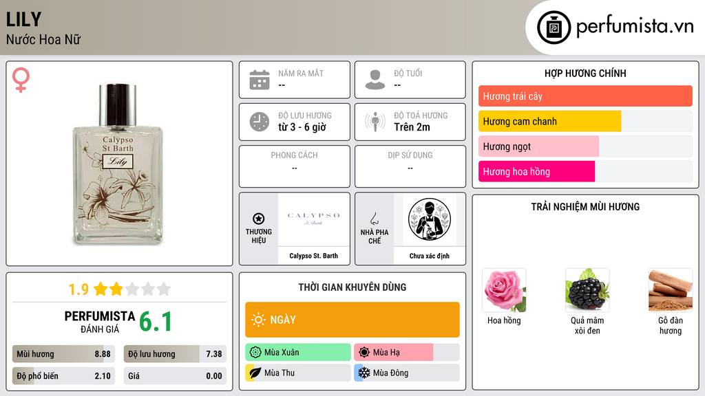Click the từ 3 - 6 giờ longevity value
The image size is (705, 396).
(302, 127)
